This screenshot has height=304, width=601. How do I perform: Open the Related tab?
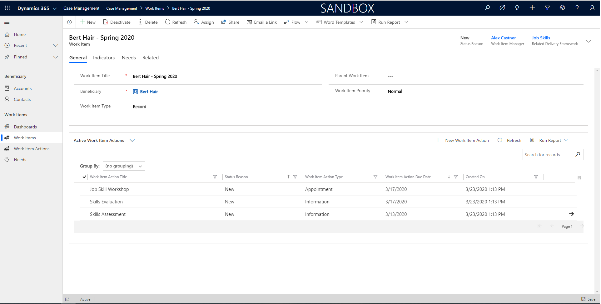coord(150,57)
